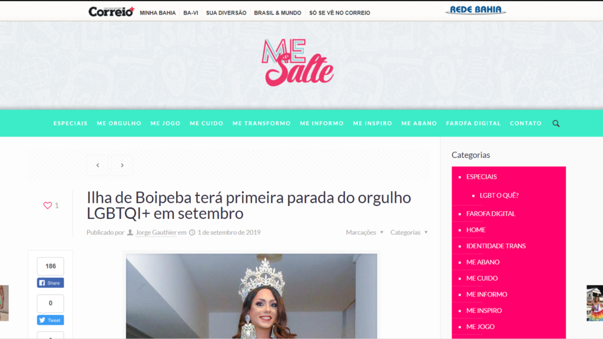
Task: Open ME ORGULHO menu item
Action: point(119,124)
